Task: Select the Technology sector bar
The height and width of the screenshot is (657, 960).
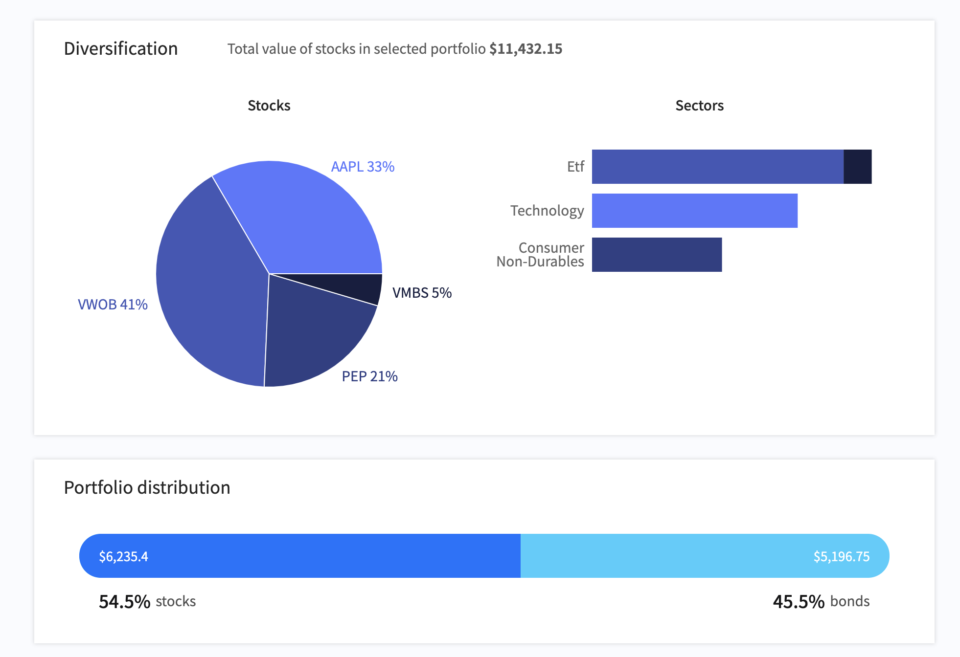Action: pyautogui.click(x=694, y=211)
